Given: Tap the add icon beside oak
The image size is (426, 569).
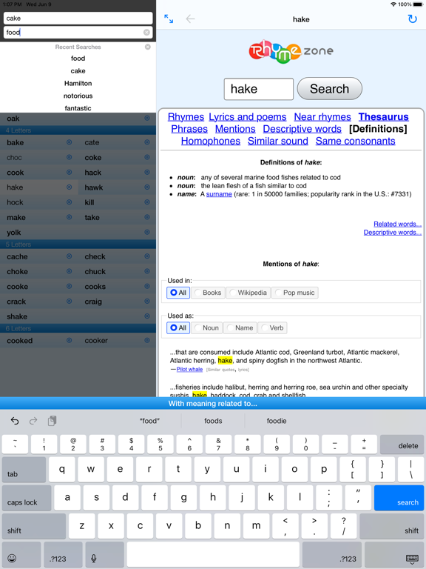Looking at the screenshot, I should coord(147,118).
